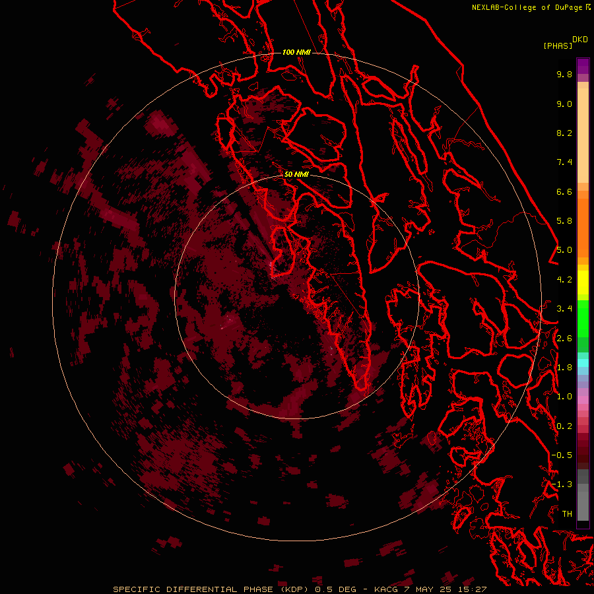
Task: Click the 0.5 DEG elevation angle text
Action: coord(335,589)
